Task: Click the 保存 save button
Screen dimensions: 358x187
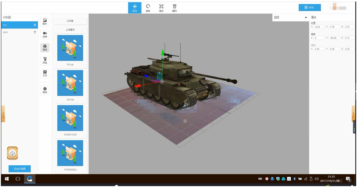Action: pyautogui.click(x=310, y=8)
